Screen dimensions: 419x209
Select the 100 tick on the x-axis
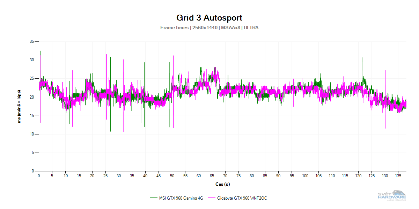[x=305, y=176]
